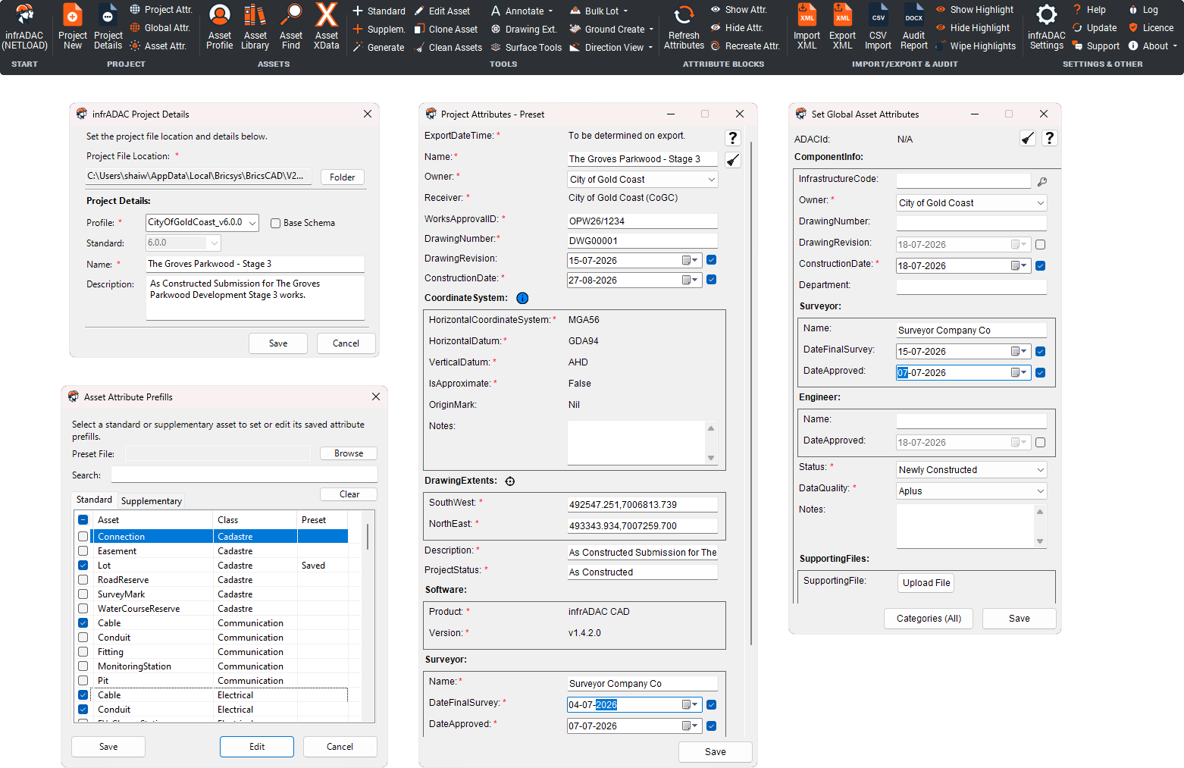Screen dimensions: 1184x768
Task: Expand the DataQuality dropdown Aplus
Action: 1041,491
